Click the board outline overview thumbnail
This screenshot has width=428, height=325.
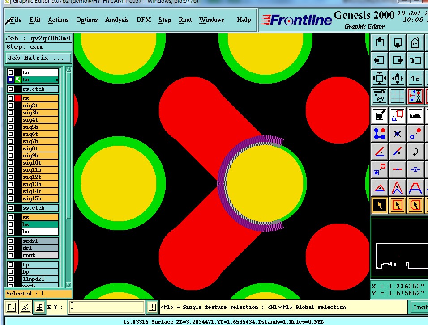coord(399,248)
